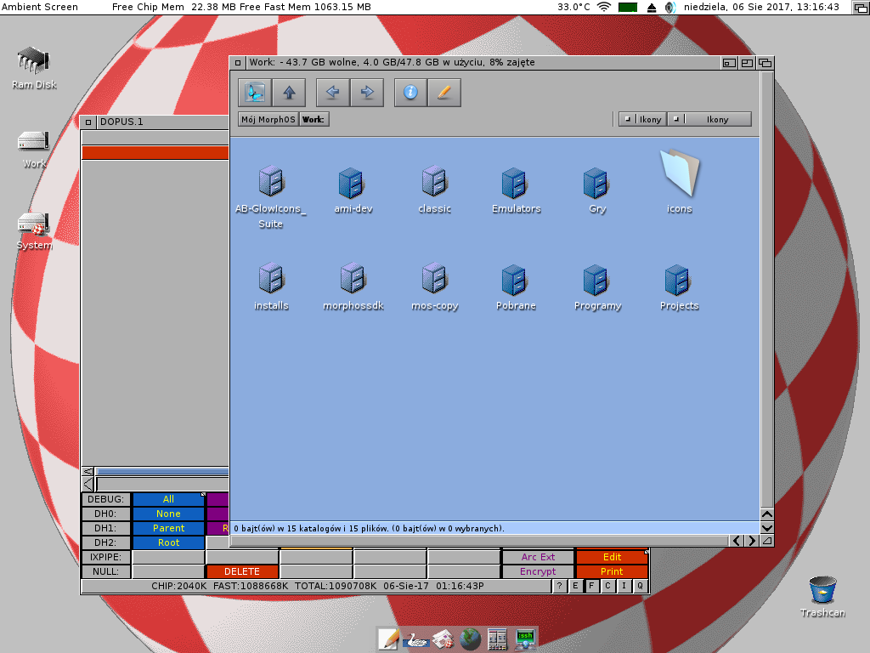This screenshot has height=653, width=870.
Task: Launch the swan dock icon
Action: 415,639
